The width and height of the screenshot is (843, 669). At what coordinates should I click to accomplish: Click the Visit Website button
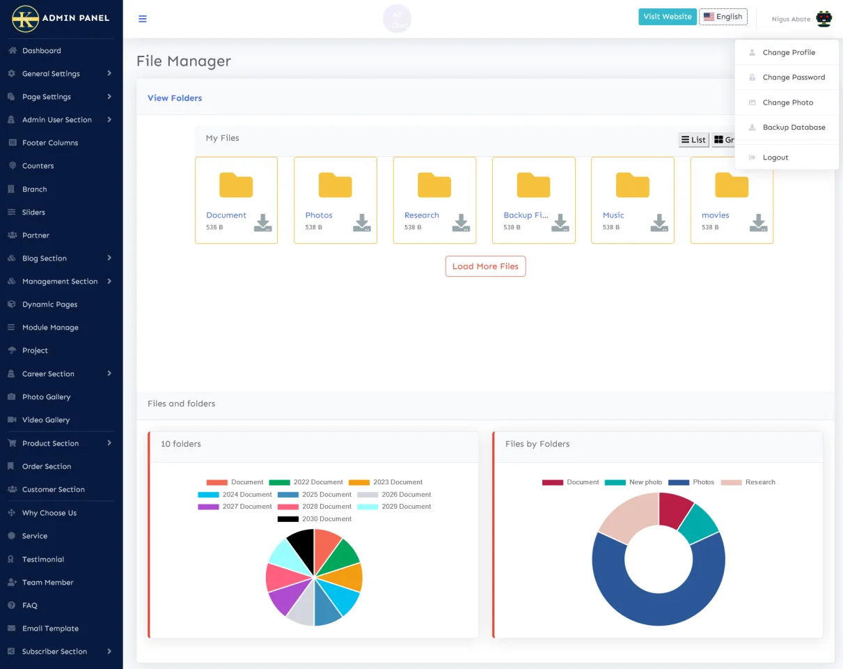tap(668, 17)
